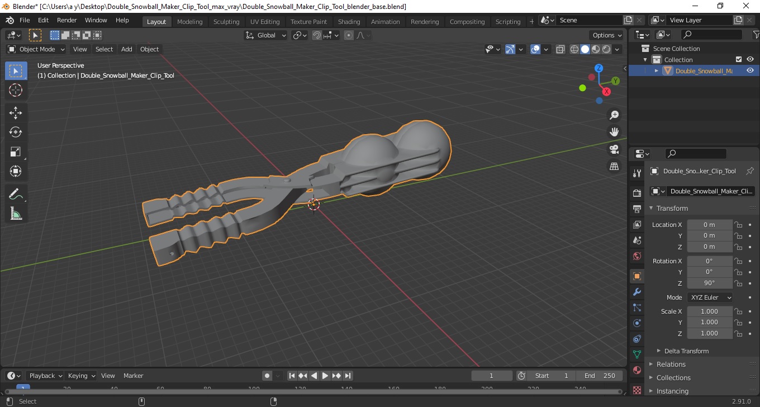Open the Render menu
The width and height of the screenshot is (760, 407).
[67, 20]
